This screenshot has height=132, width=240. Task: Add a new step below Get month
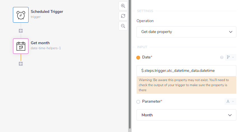click(21, 64)
